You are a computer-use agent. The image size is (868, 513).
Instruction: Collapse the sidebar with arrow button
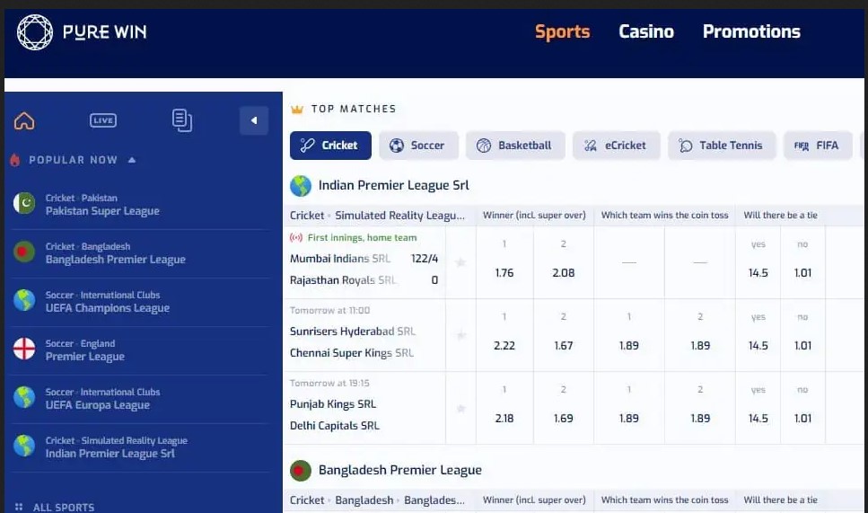(254, 120)
